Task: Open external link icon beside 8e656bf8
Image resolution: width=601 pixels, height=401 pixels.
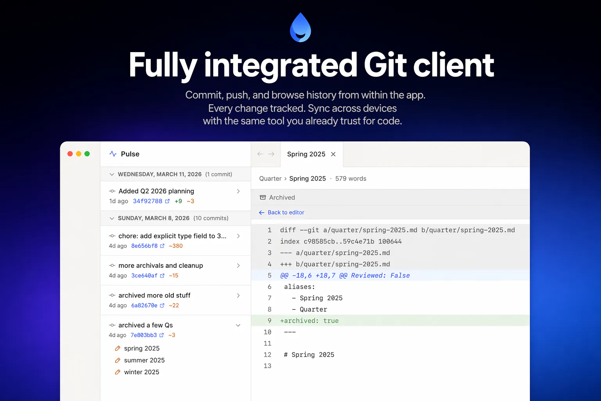Action: pos(162,246)
